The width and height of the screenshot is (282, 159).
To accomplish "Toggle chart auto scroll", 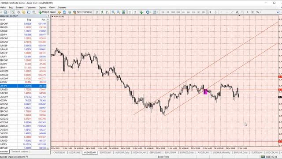I will tap(130, 12).
